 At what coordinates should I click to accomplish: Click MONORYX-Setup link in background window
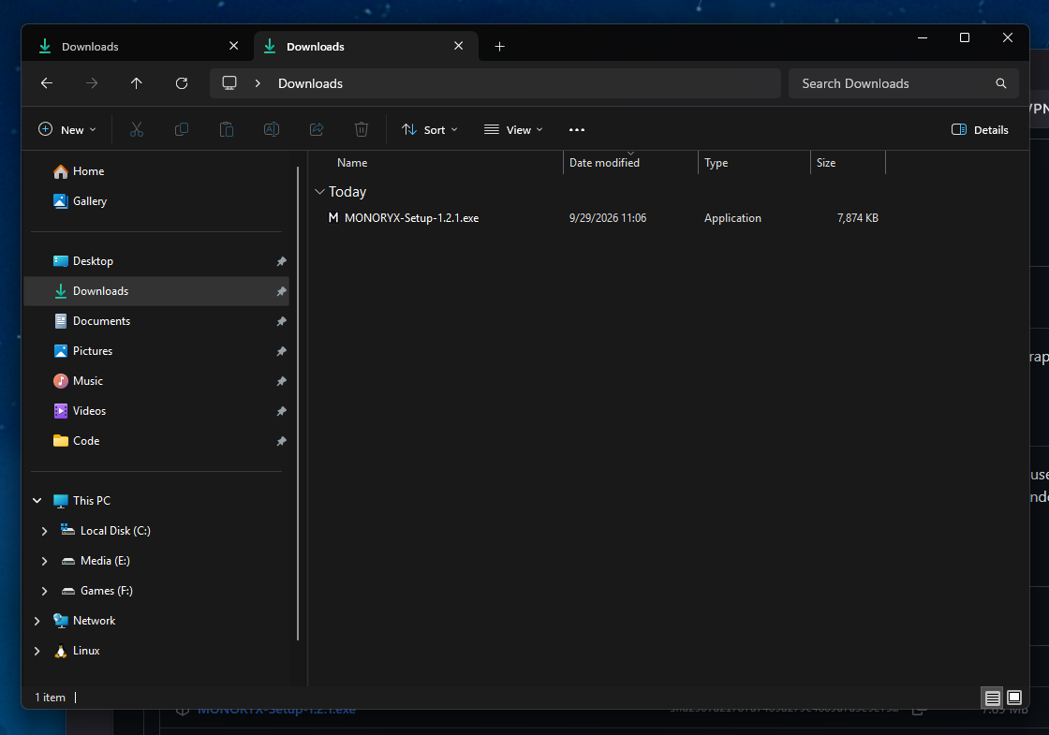point(276,712)
